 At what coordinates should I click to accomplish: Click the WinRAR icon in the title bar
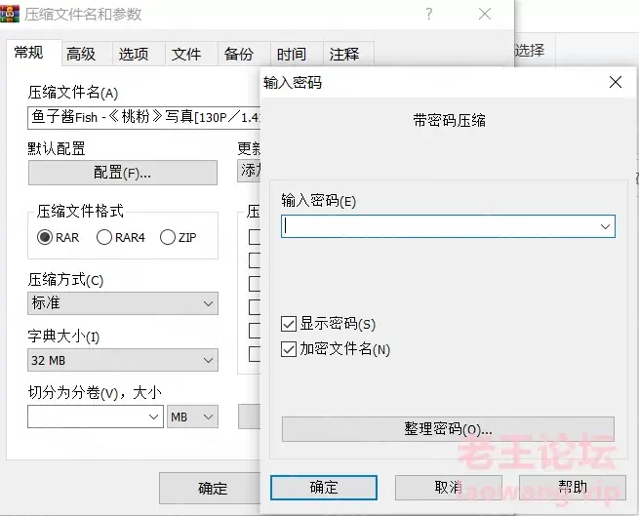point(9,13)
